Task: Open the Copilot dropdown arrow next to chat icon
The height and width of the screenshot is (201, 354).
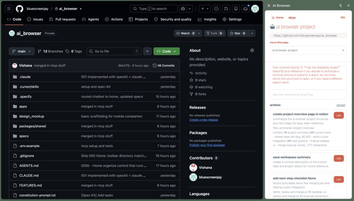Action: (190, 9)
